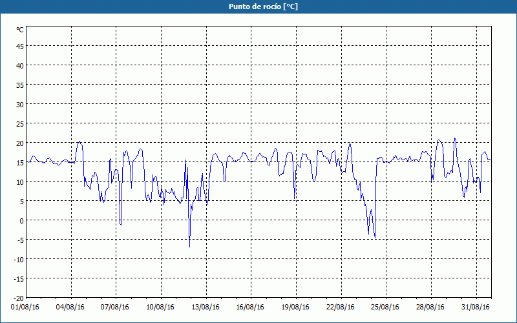Select the 30 y-axis value
This screenshot has height=323, width=517.
click(20, 105)
